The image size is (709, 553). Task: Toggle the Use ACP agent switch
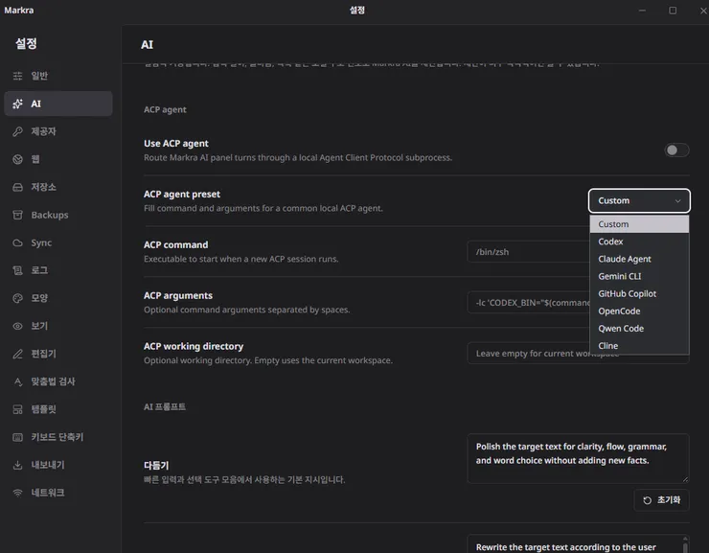point(676,150)
